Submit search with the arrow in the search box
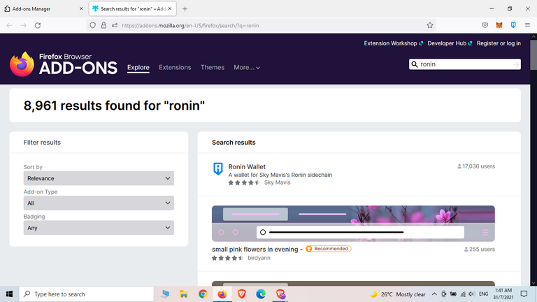Viewport: 537px width, 302px height. click(x=516, y=64)
